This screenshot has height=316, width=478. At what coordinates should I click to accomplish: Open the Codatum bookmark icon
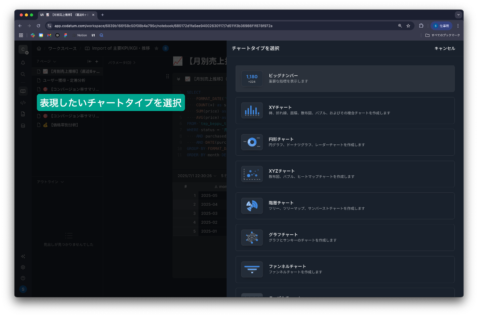tap(93, 35)
